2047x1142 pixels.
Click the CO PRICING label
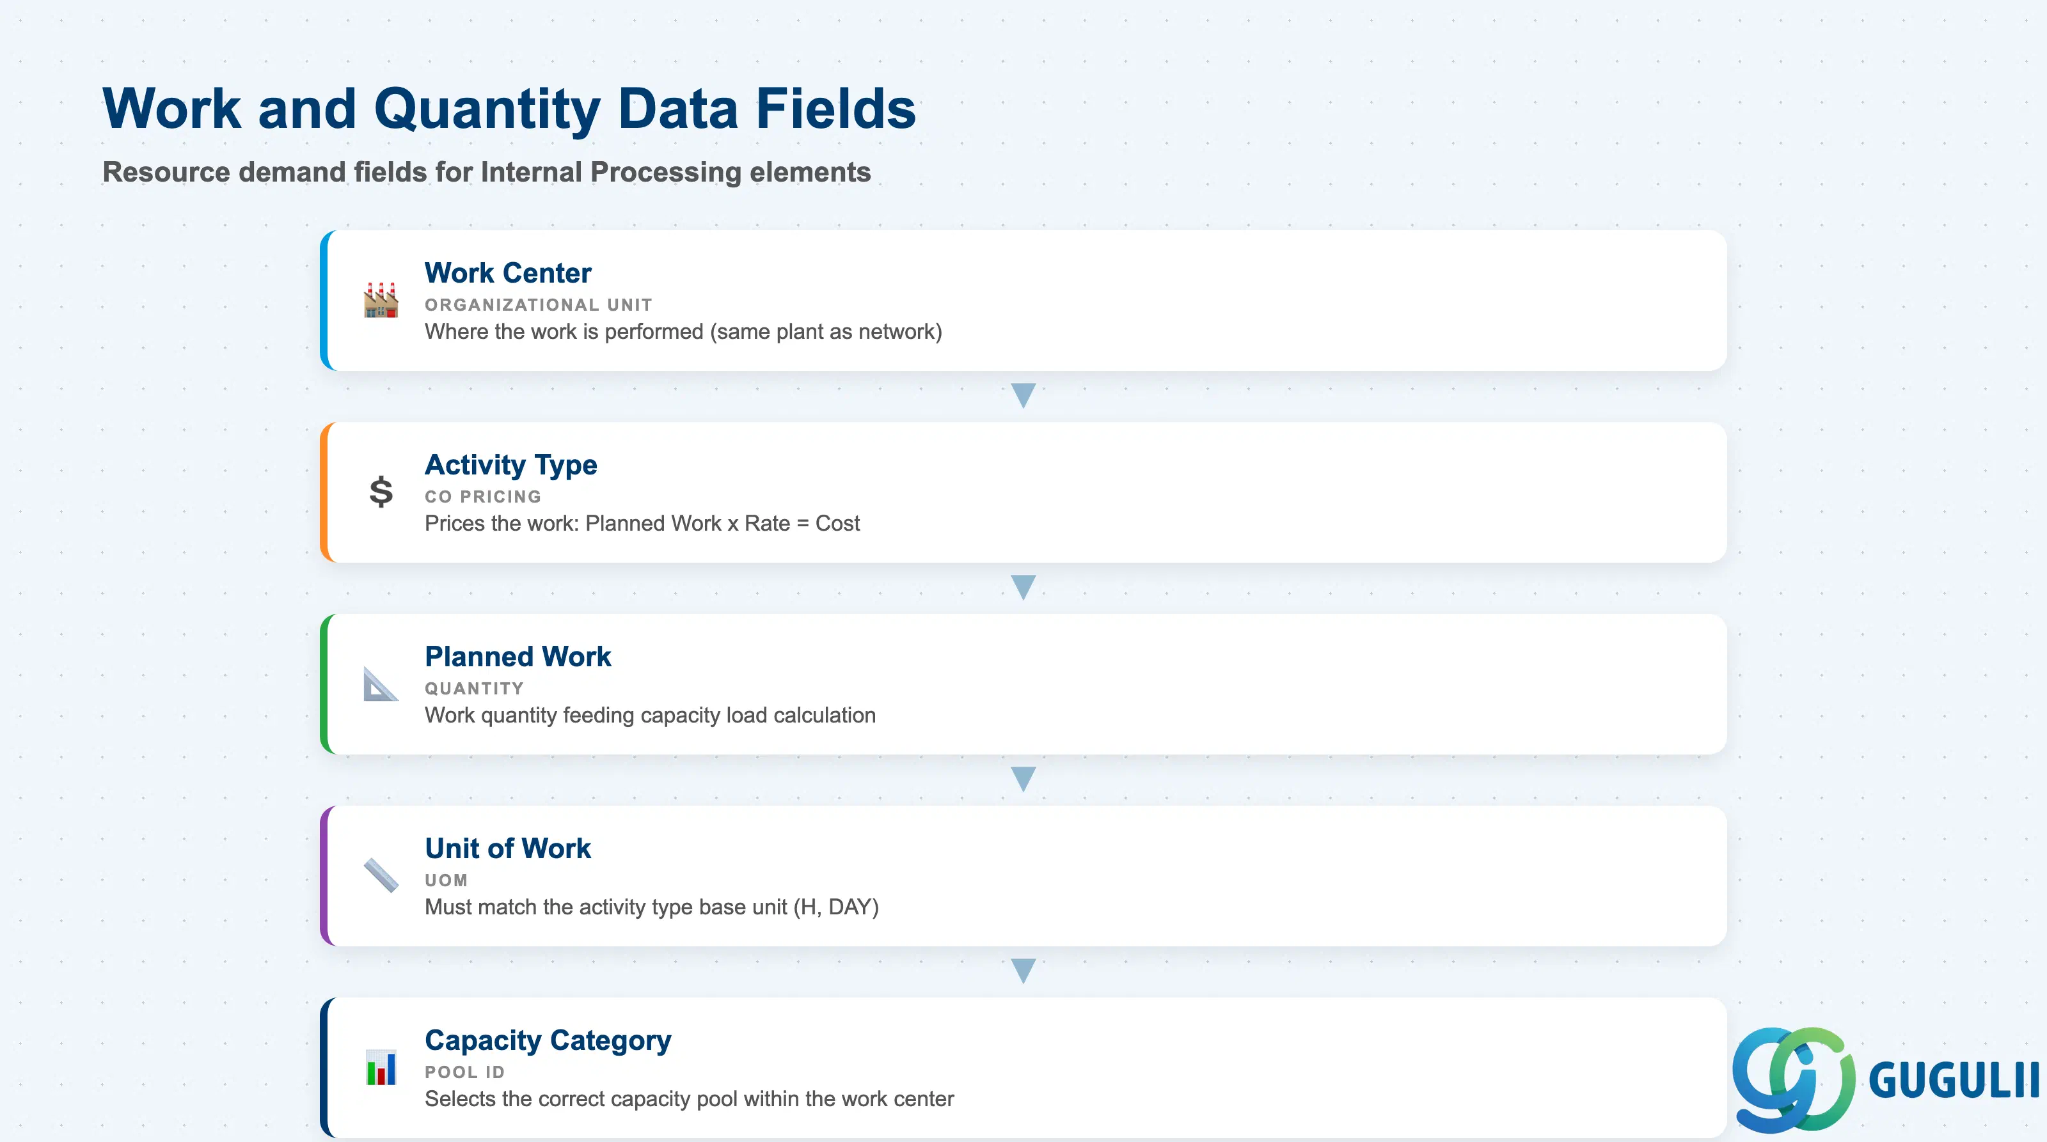click(483, 496)
